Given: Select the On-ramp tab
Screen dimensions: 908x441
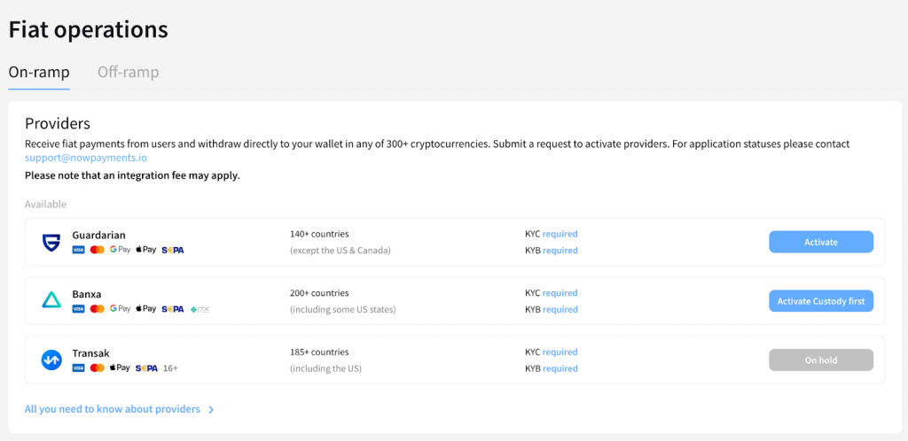Looking at the screenshot, I should pos(39,73).
